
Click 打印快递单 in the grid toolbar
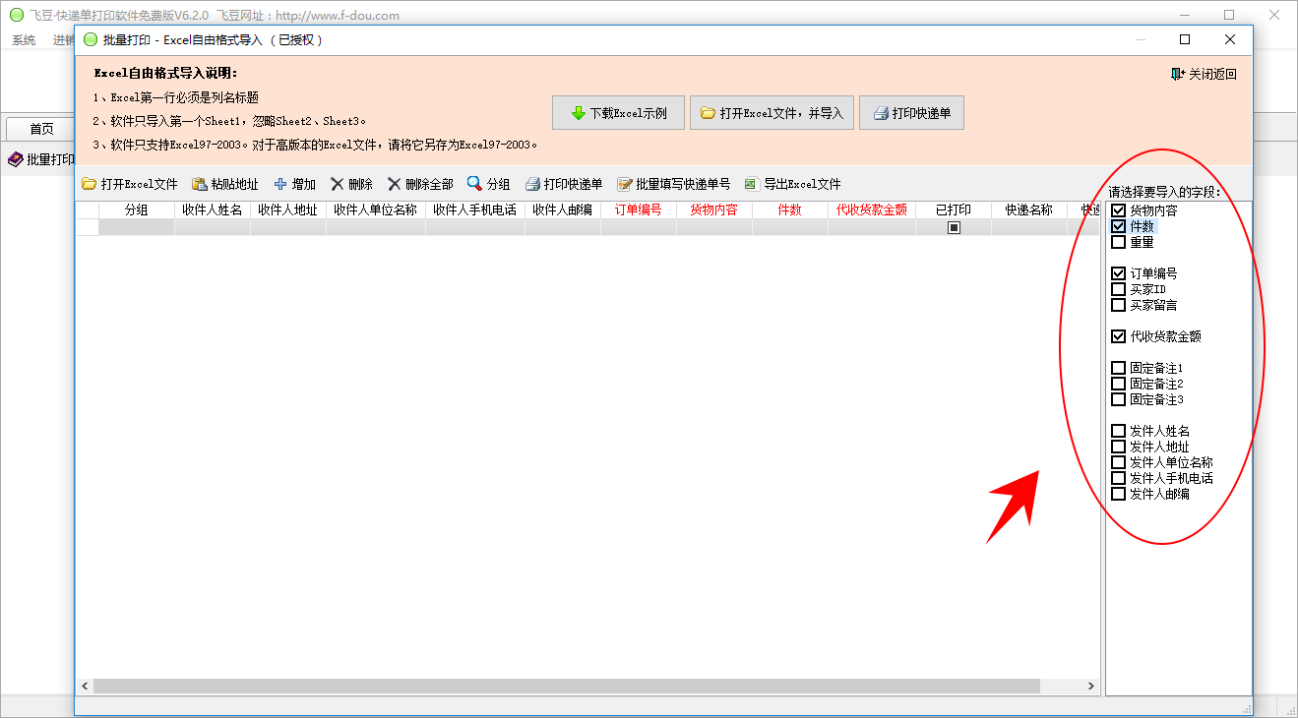click(564, 184)
